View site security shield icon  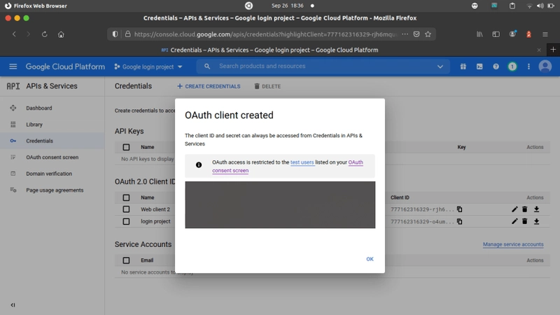[x=115, y=34]
